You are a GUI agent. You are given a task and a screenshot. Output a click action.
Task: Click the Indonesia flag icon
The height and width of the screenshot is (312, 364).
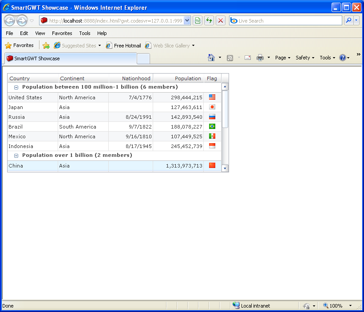tap(212, 146)
